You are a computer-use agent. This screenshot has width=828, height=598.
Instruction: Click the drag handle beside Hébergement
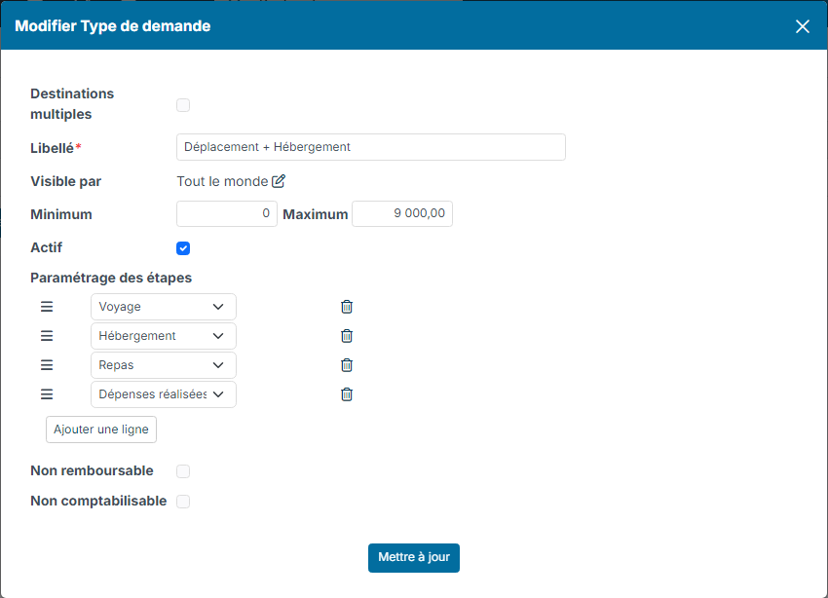47,336
